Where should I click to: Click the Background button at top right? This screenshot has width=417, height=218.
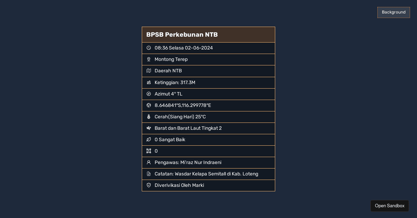[x=394, y=12]
